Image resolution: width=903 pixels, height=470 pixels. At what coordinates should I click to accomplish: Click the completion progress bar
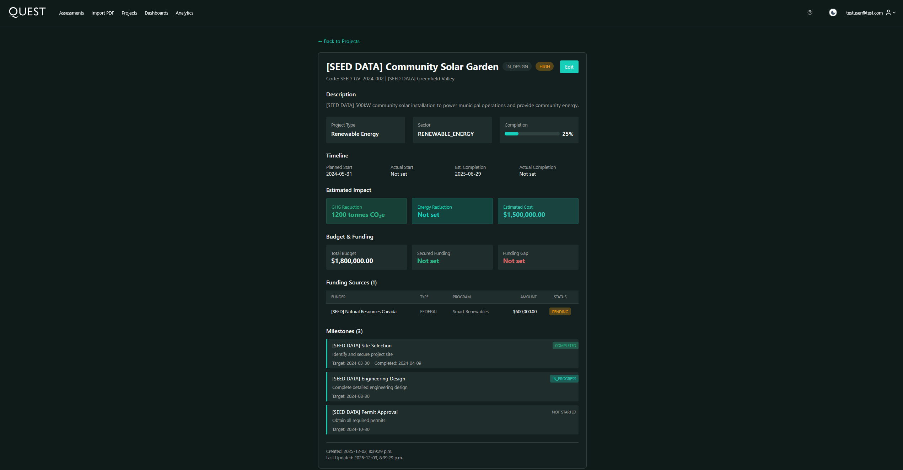click(532, 134)
